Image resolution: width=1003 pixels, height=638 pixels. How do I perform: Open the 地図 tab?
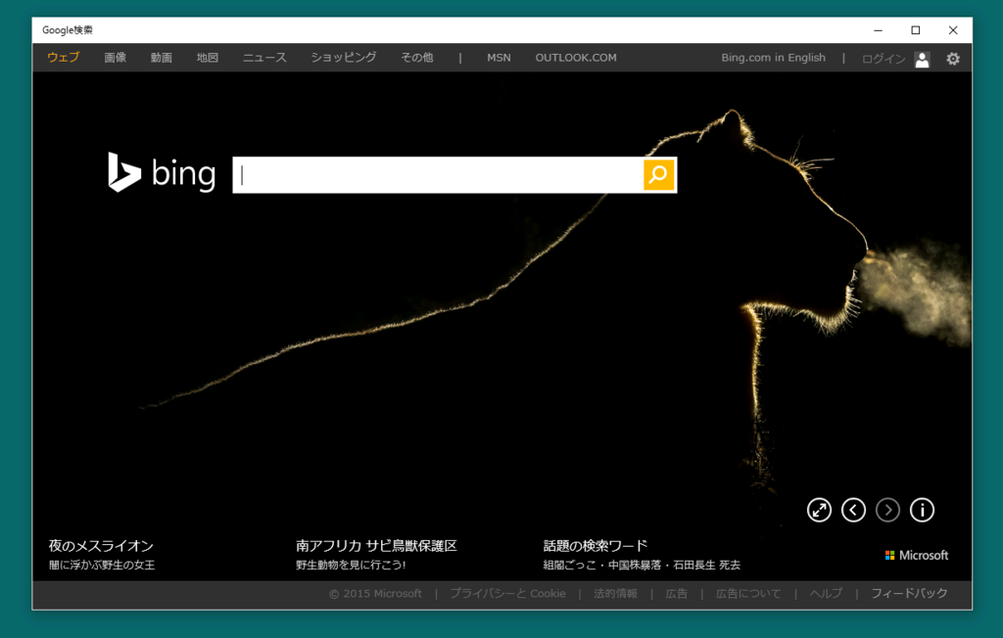208,58
